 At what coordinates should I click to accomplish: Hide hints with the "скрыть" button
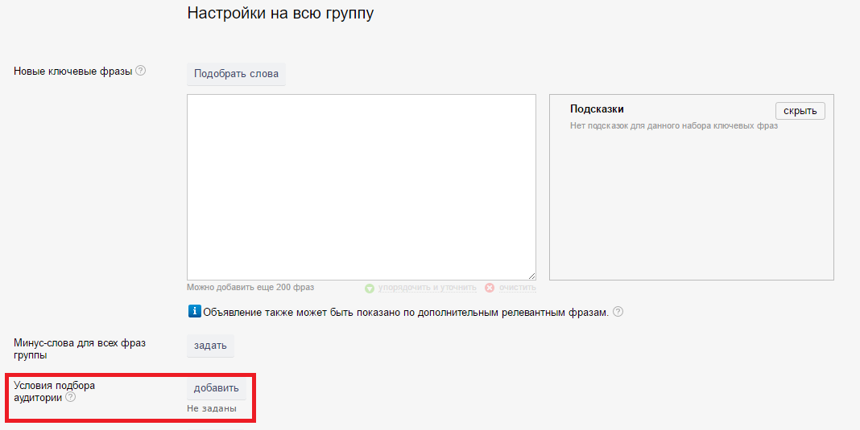pyautogui.click(x=800, y=111)
